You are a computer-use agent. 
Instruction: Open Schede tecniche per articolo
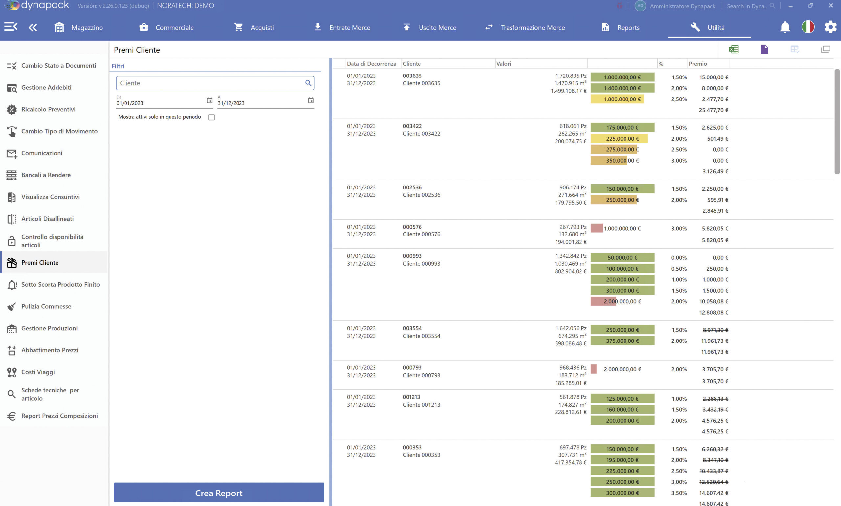(x=54, y=394)
